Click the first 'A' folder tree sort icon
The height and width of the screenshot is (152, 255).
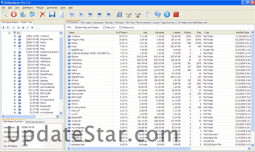[3, 28]
